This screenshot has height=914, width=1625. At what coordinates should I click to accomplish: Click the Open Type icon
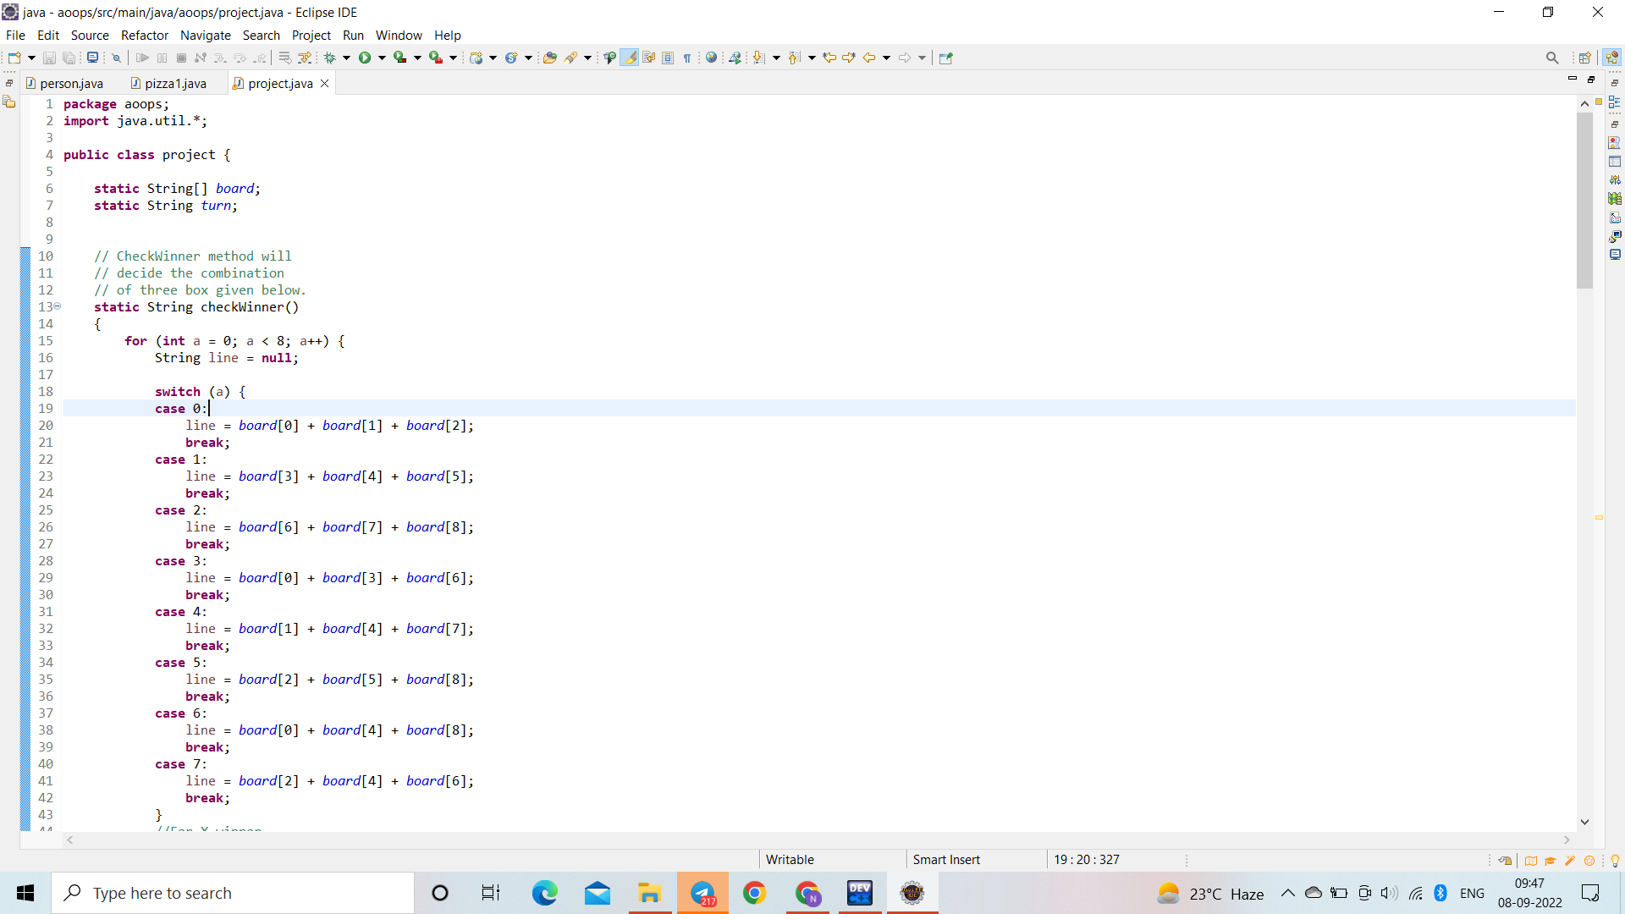point(549,58)
